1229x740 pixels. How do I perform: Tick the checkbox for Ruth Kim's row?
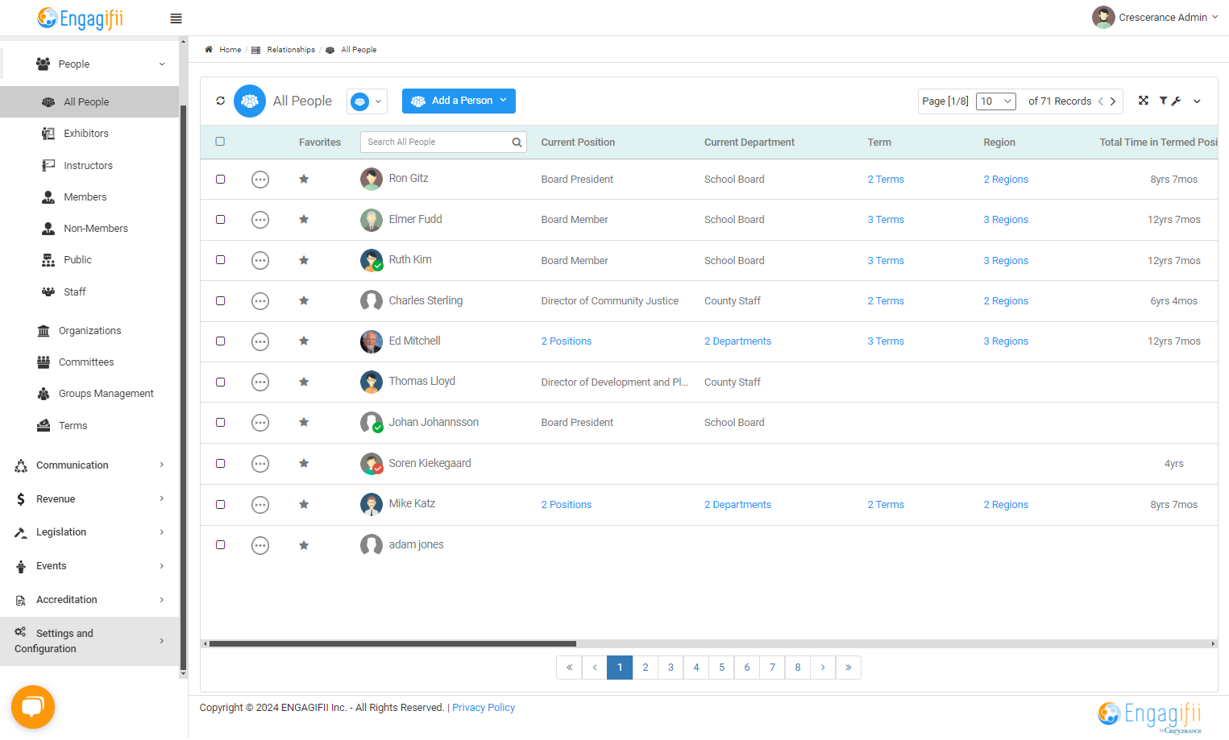[220, 260]
